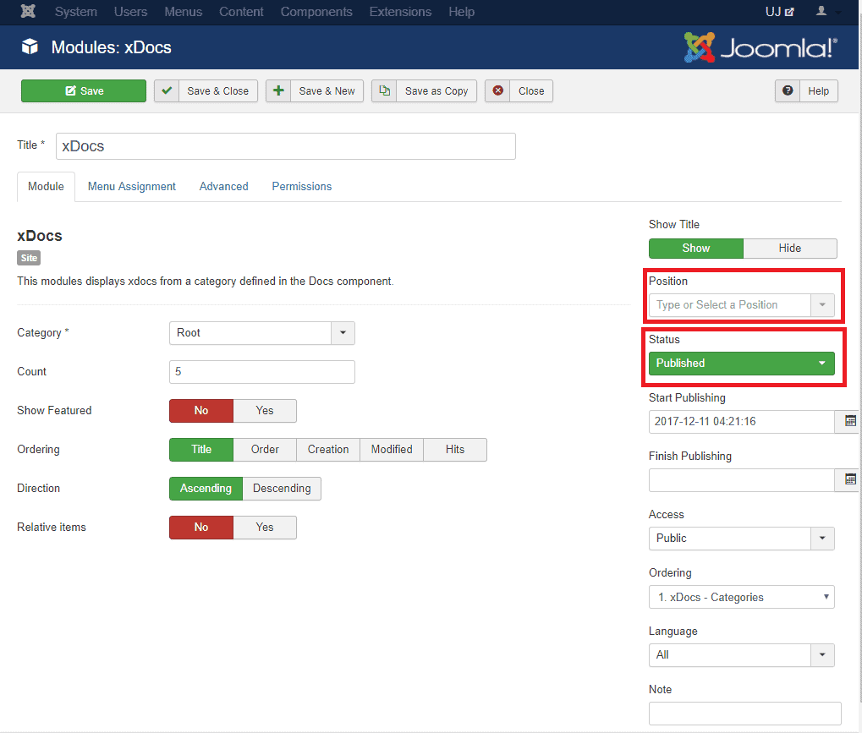The height and width of the screenshot is (733, 862).
Task: Open the Finish Publishing calendar picker
Action: (850, 479)
